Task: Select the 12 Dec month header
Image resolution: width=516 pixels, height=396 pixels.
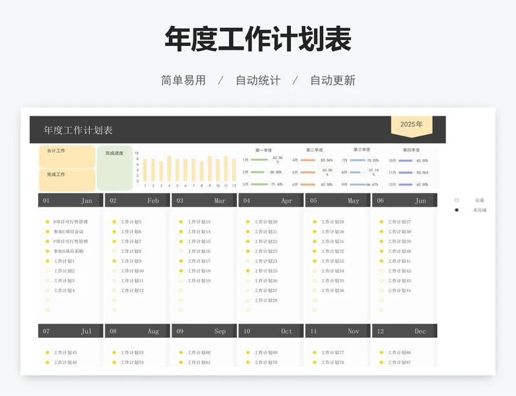Action: tap(404, 331)
